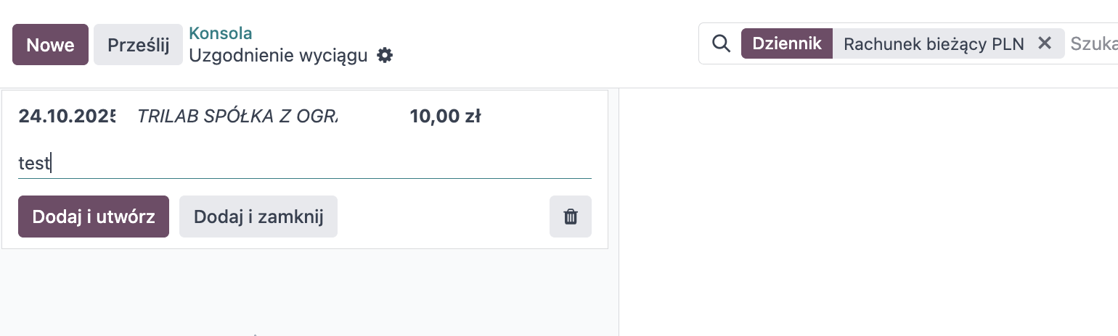Click the Dodaj i utwórz button

[94, 217]
